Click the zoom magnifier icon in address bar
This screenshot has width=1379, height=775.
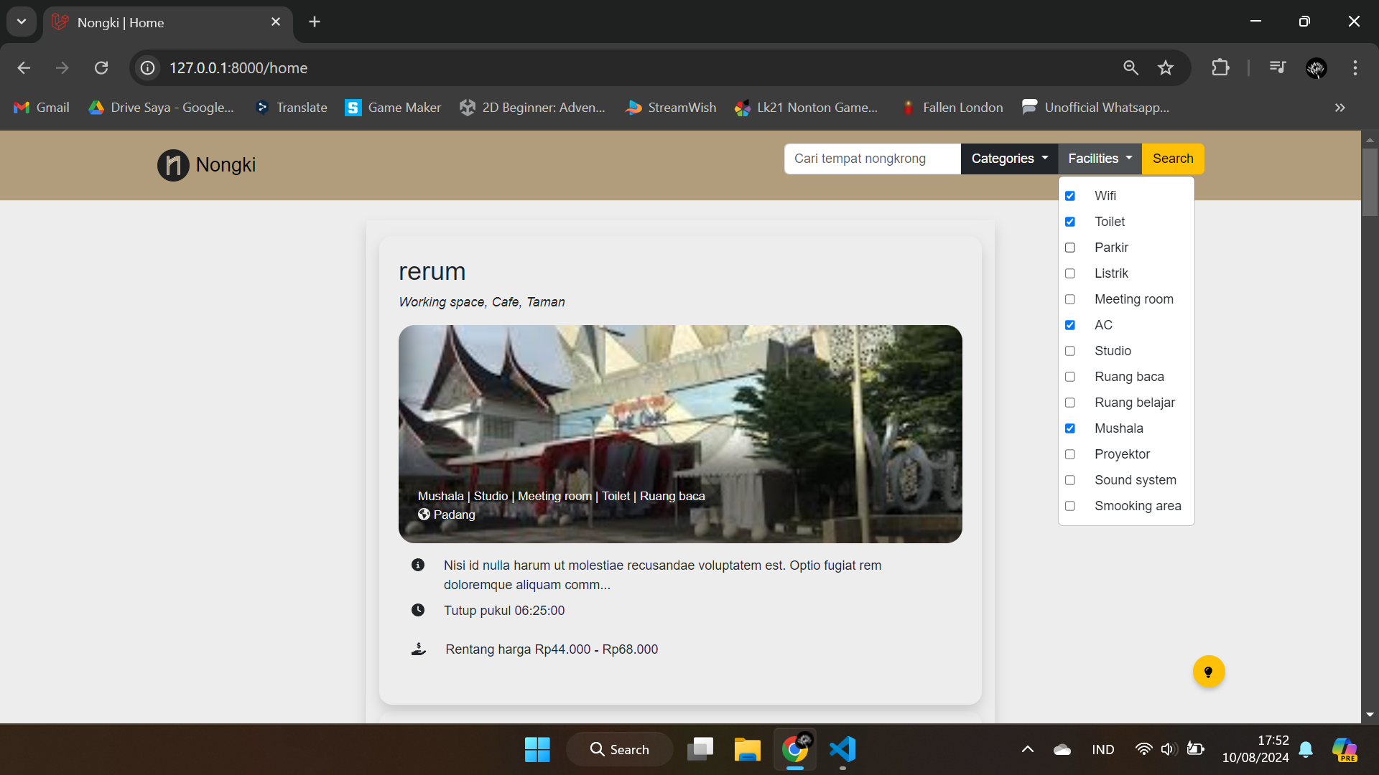click(x=1130, y=68)
